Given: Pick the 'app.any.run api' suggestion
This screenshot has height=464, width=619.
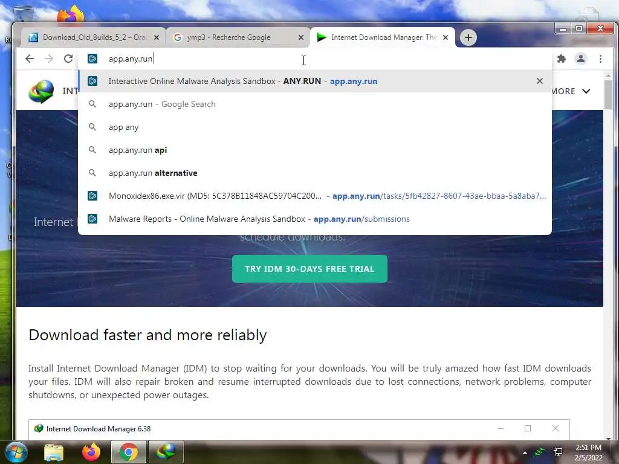Looking at the screenshot, I should 315,150.
